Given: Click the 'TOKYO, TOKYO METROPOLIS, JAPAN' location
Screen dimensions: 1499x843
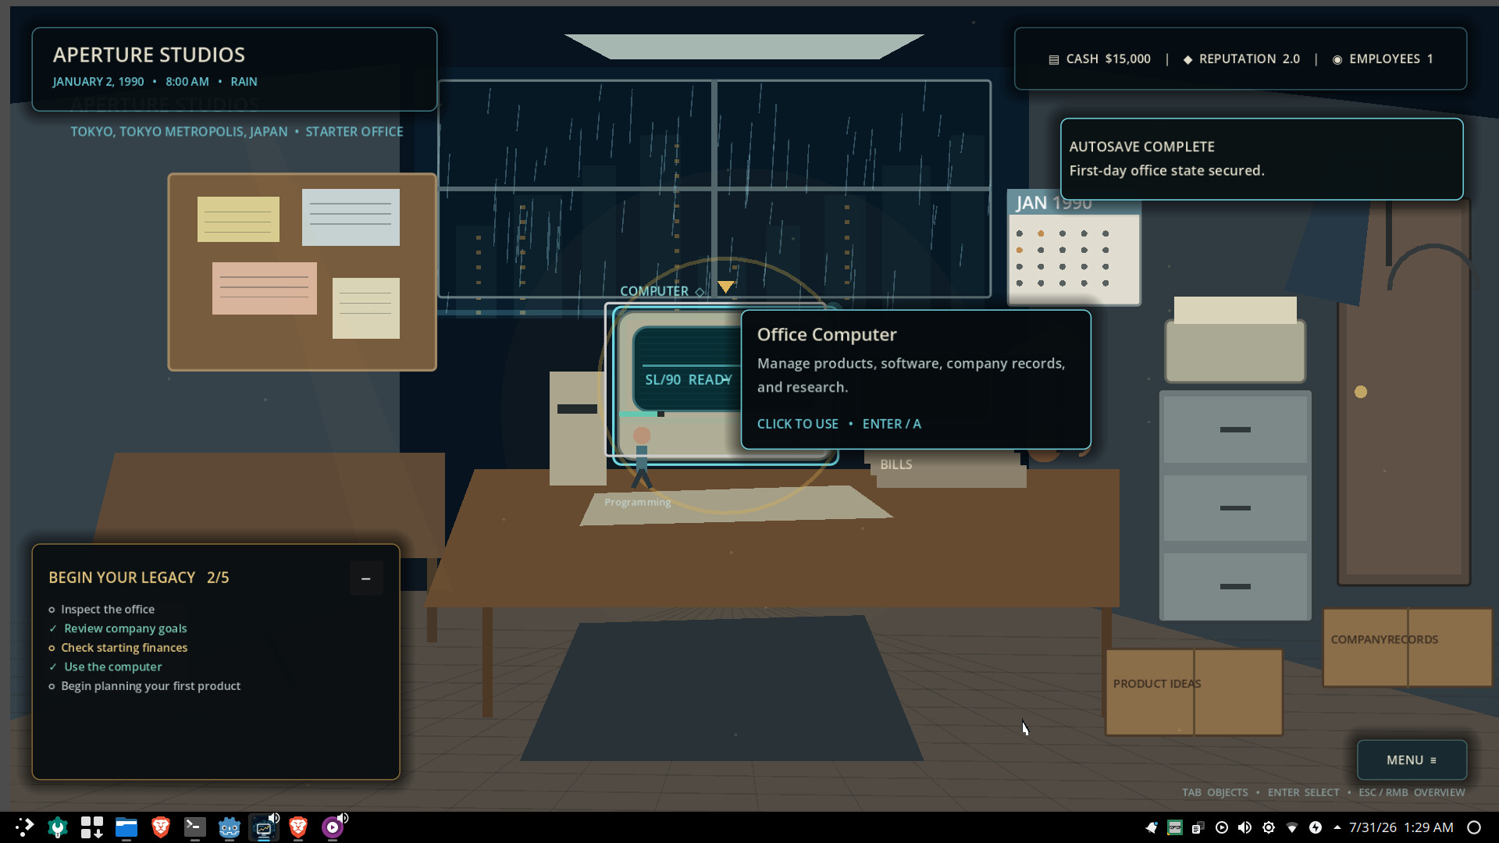Looking at the screenshot, I should point(179,132).
